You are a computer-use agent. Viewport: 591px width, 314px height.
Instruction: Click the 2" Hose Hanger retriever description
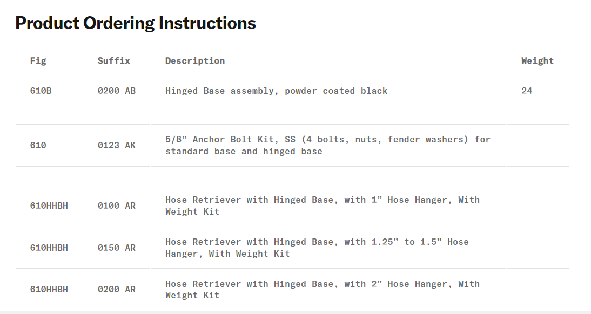(x=323, y=290)
